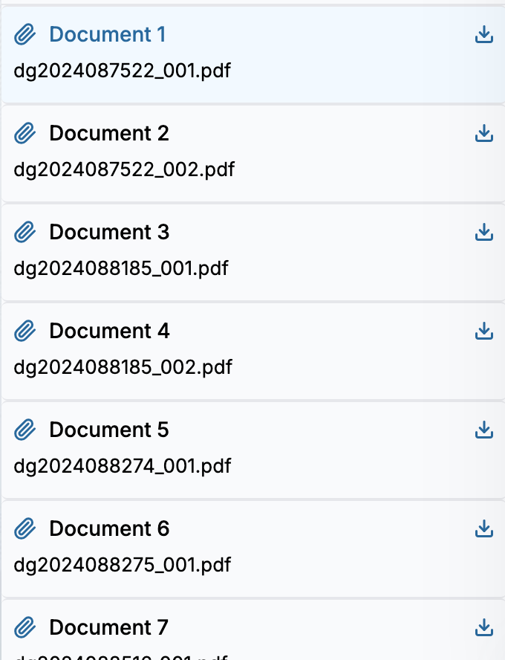Click the dg2024088275_001.pdf filename

(x=123, y=565)
